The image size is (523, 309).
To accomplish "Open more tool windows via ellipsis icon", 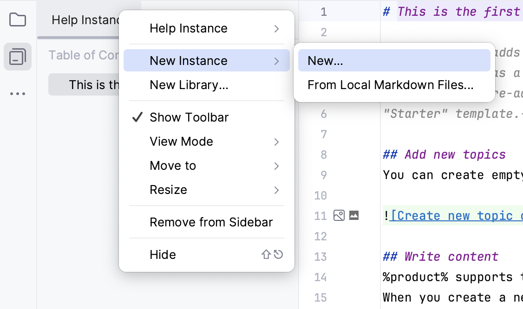I will (x=17, y=93).
